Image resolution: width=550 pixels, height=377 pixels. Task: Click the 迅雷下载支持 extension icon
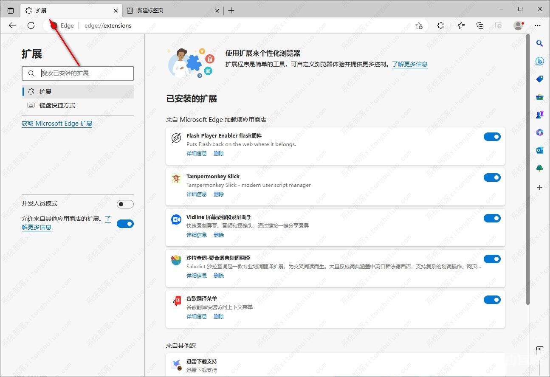pos(176,364)
